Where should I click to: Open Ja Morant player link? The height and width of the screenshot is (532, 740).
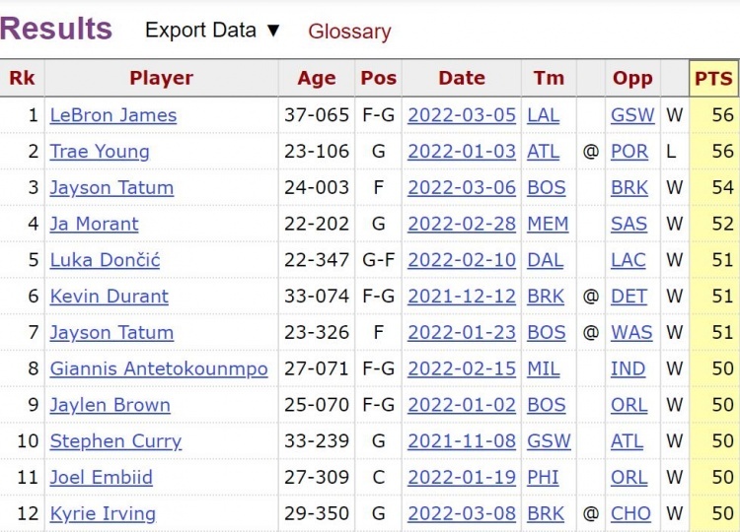[95, 225]
